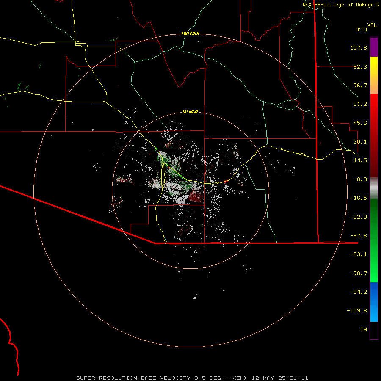The height and width of the screenshot is (381, 381).
Task: Click the 100 NMI range ring label
Action: coord(190,33)
